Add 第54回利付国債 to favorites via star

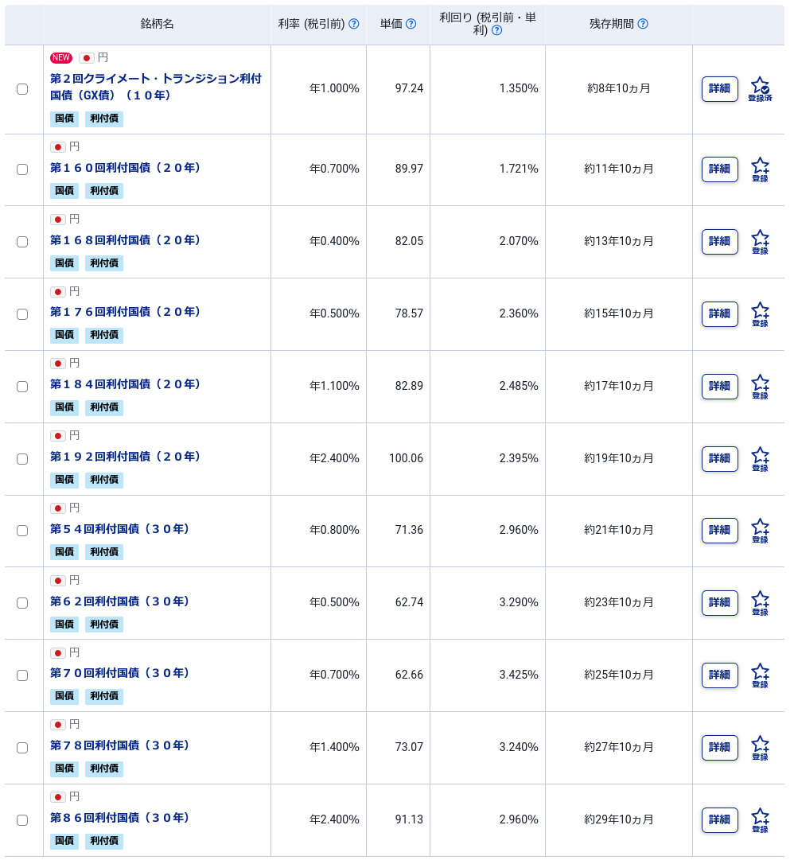point(760,531)
